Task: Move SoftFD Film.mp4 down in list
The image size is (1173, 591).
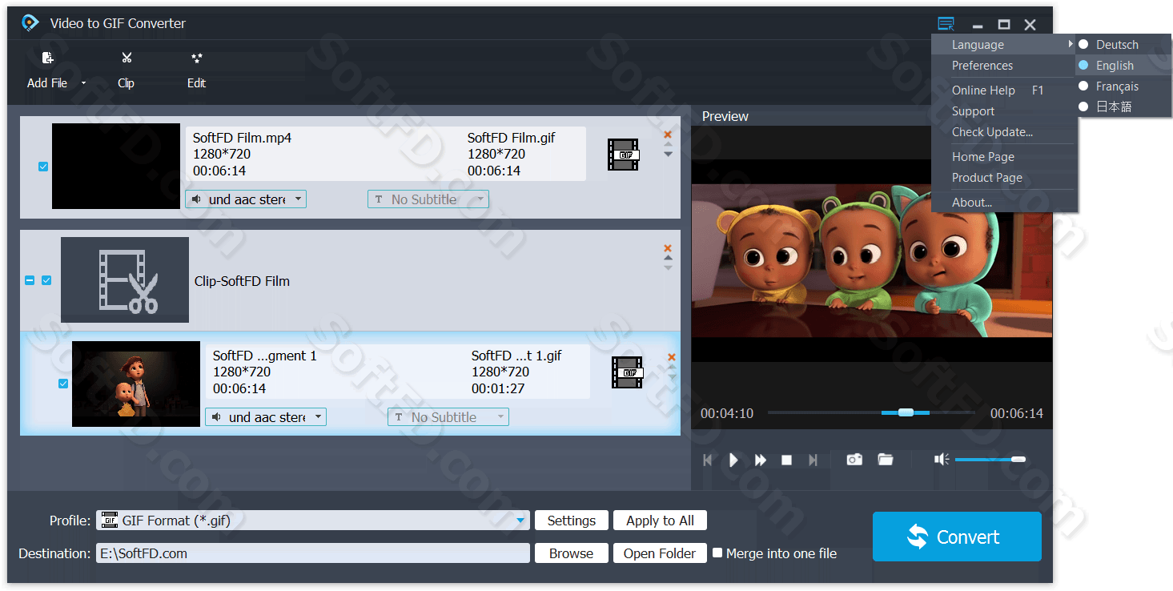Action: pyautogui.click(x=668, y=154)
